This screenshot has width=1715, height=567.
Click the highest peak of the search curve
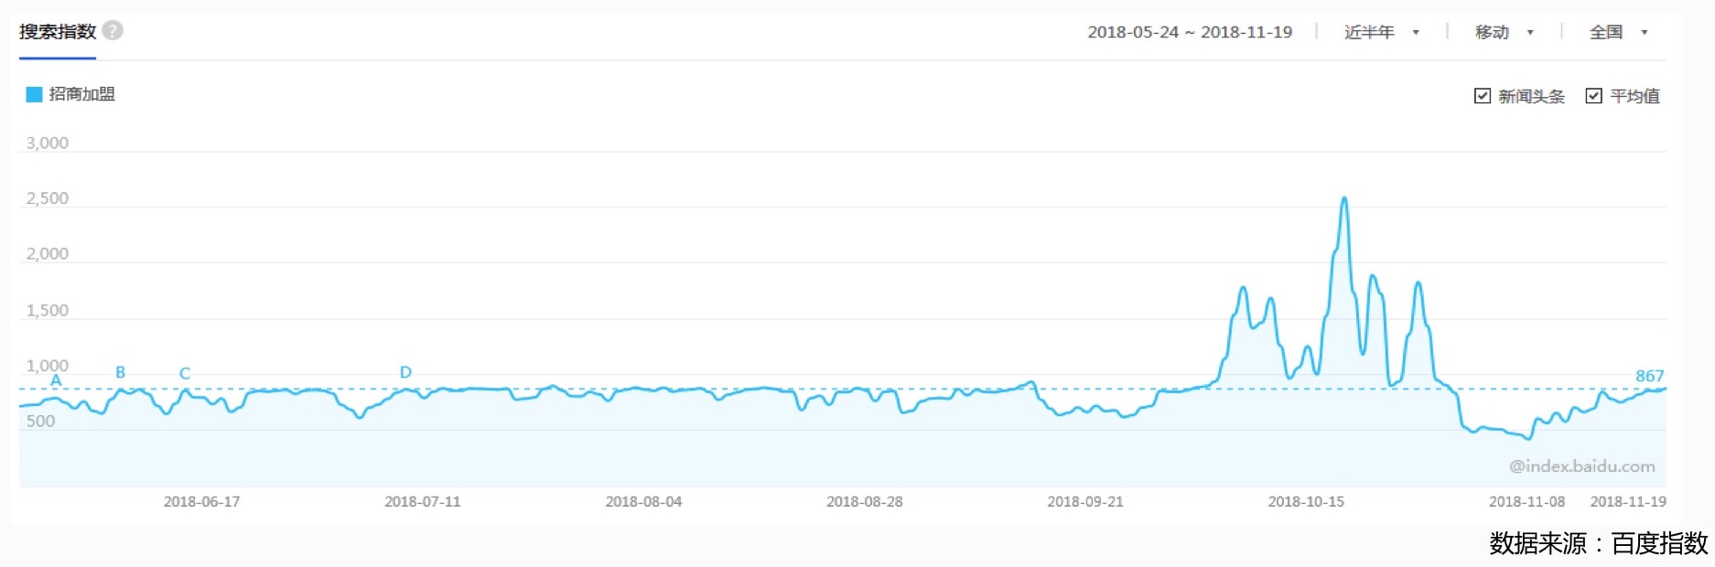(x=1343, y=198)
